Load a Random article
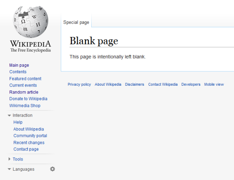 tap(24, 92)
